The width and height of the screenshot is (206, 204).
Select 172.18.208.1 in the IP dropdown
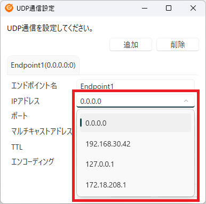(136, 185)
